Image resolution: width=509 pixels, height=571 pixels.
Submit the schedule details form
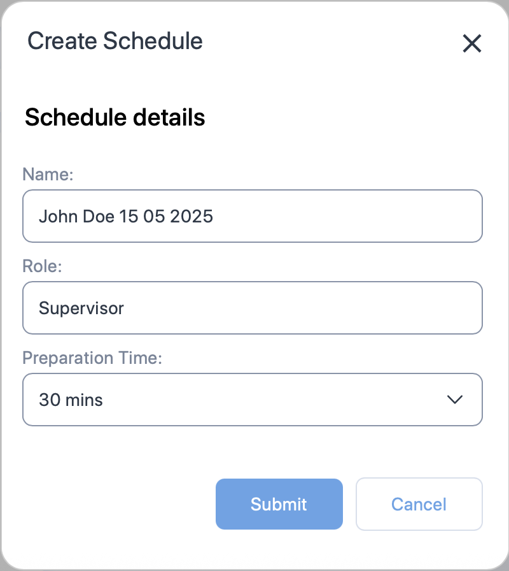point(279,504)
